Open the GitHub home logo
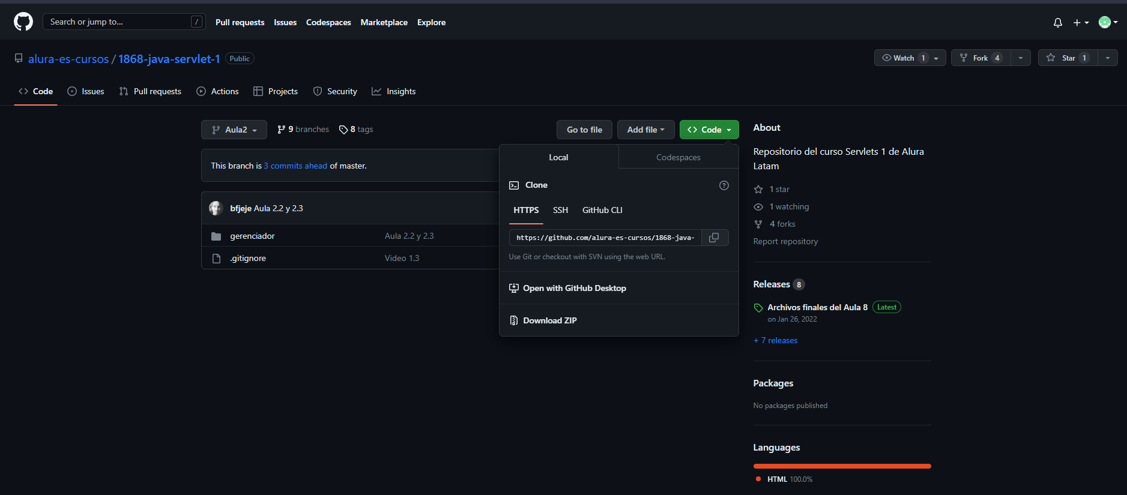The width and height of the screenshot is (1127, 495). tap(23, 22)
